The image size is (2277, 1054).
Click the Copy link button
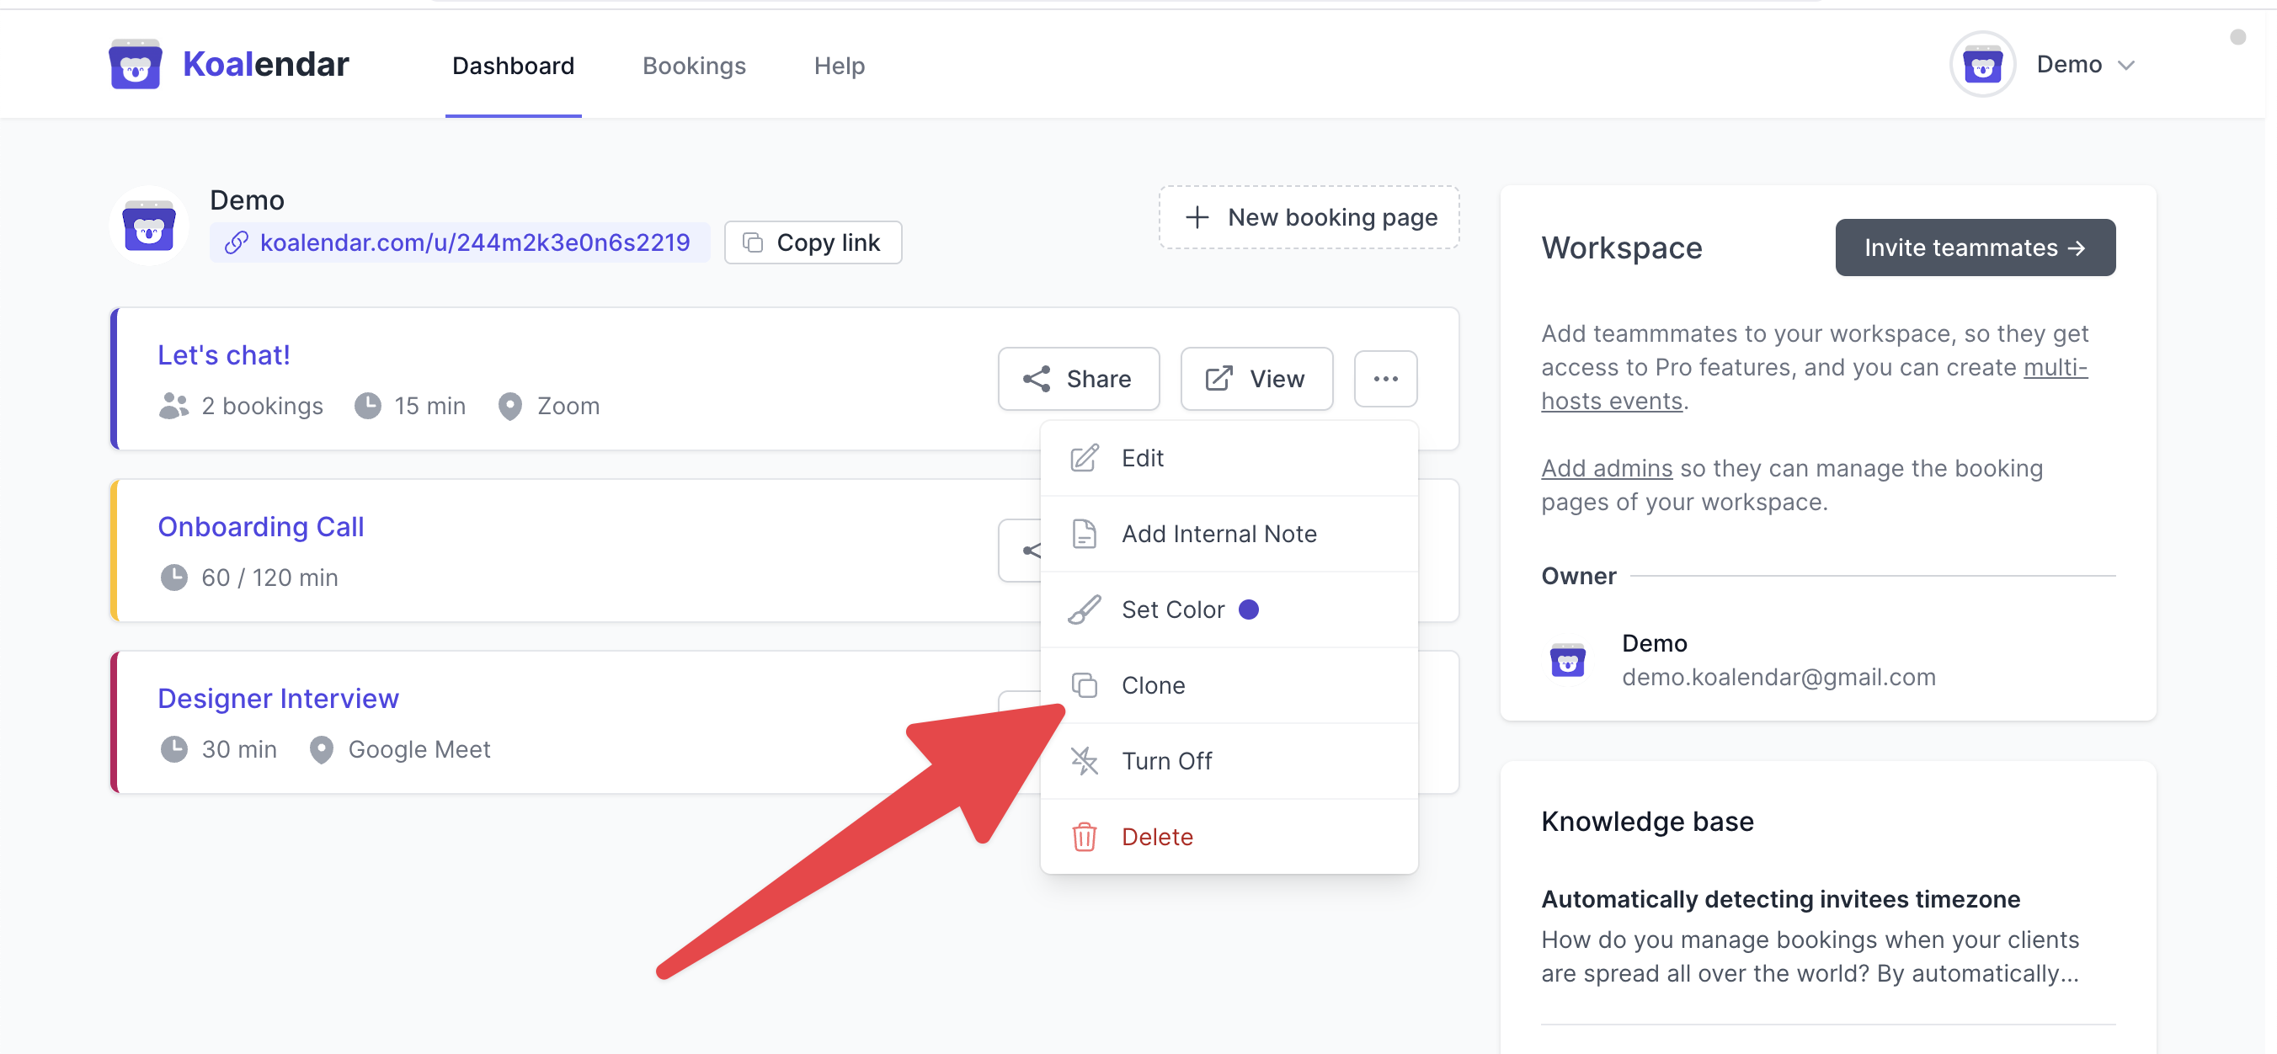tap(813, 243)
